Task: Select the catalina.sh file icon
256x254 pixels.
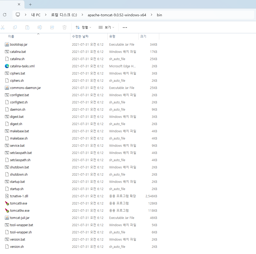Action: [x=7, y=59]
